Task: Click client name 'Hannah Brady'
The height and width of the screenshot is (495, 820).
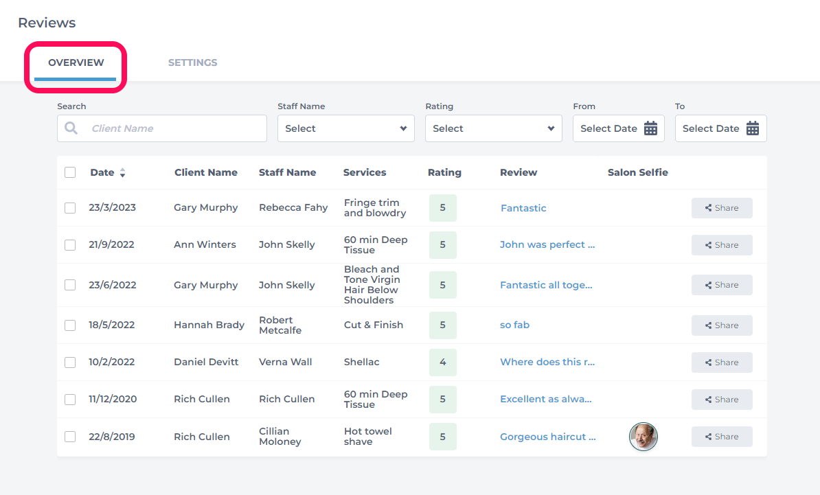Action: tap(209, 325)
